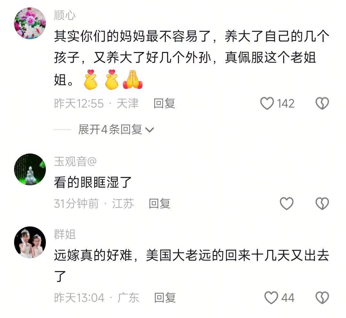The width and height of the screenshot is (346, 318).
Task: Like 群姐's comment with 44 likes
Action: (271, 298)
